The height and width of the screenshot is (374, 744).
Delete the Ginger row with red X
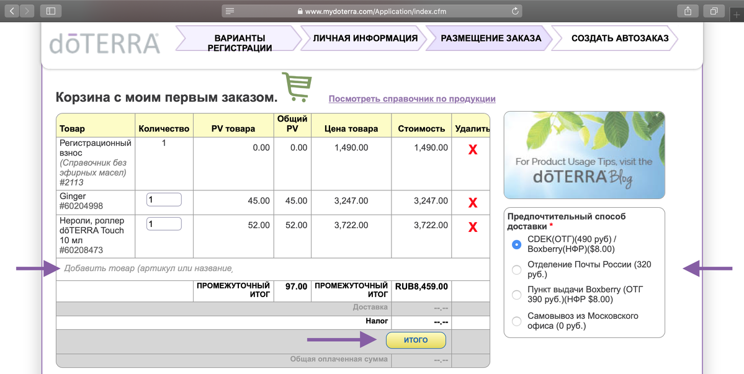(473, 203)
